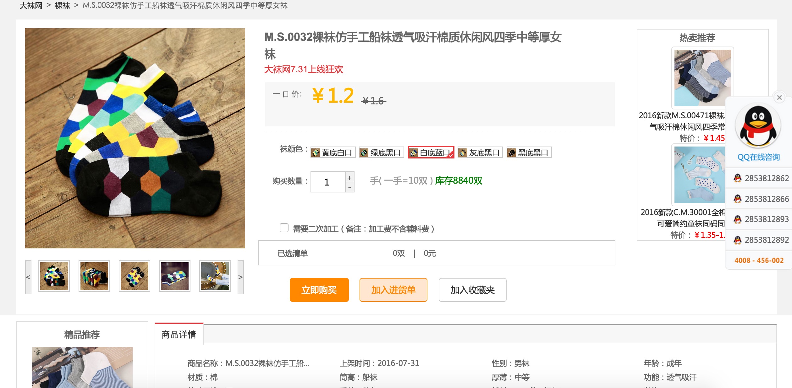Click the 立即购买 button
The height and width of the screenshot is (388, 792).
pyautogui.click(x=319, y=290)
